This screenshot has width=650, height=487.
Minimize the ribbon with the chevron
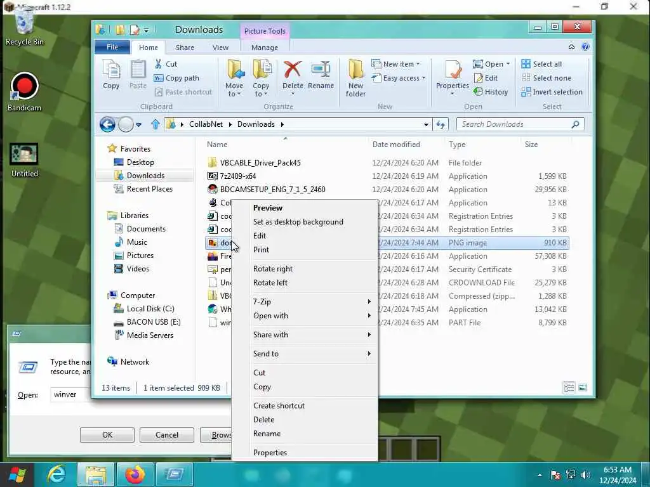coord(571,47)
